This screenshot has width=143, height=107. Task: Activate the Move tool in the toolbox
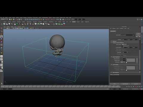(x=1, y=37)
